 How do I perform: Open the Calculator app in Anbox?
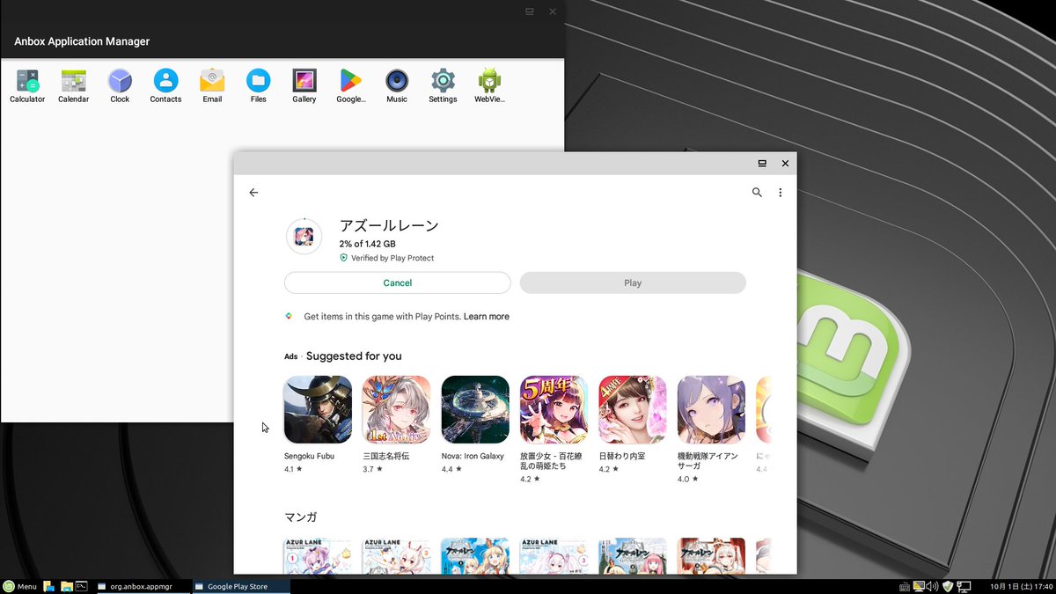point(27,86)
